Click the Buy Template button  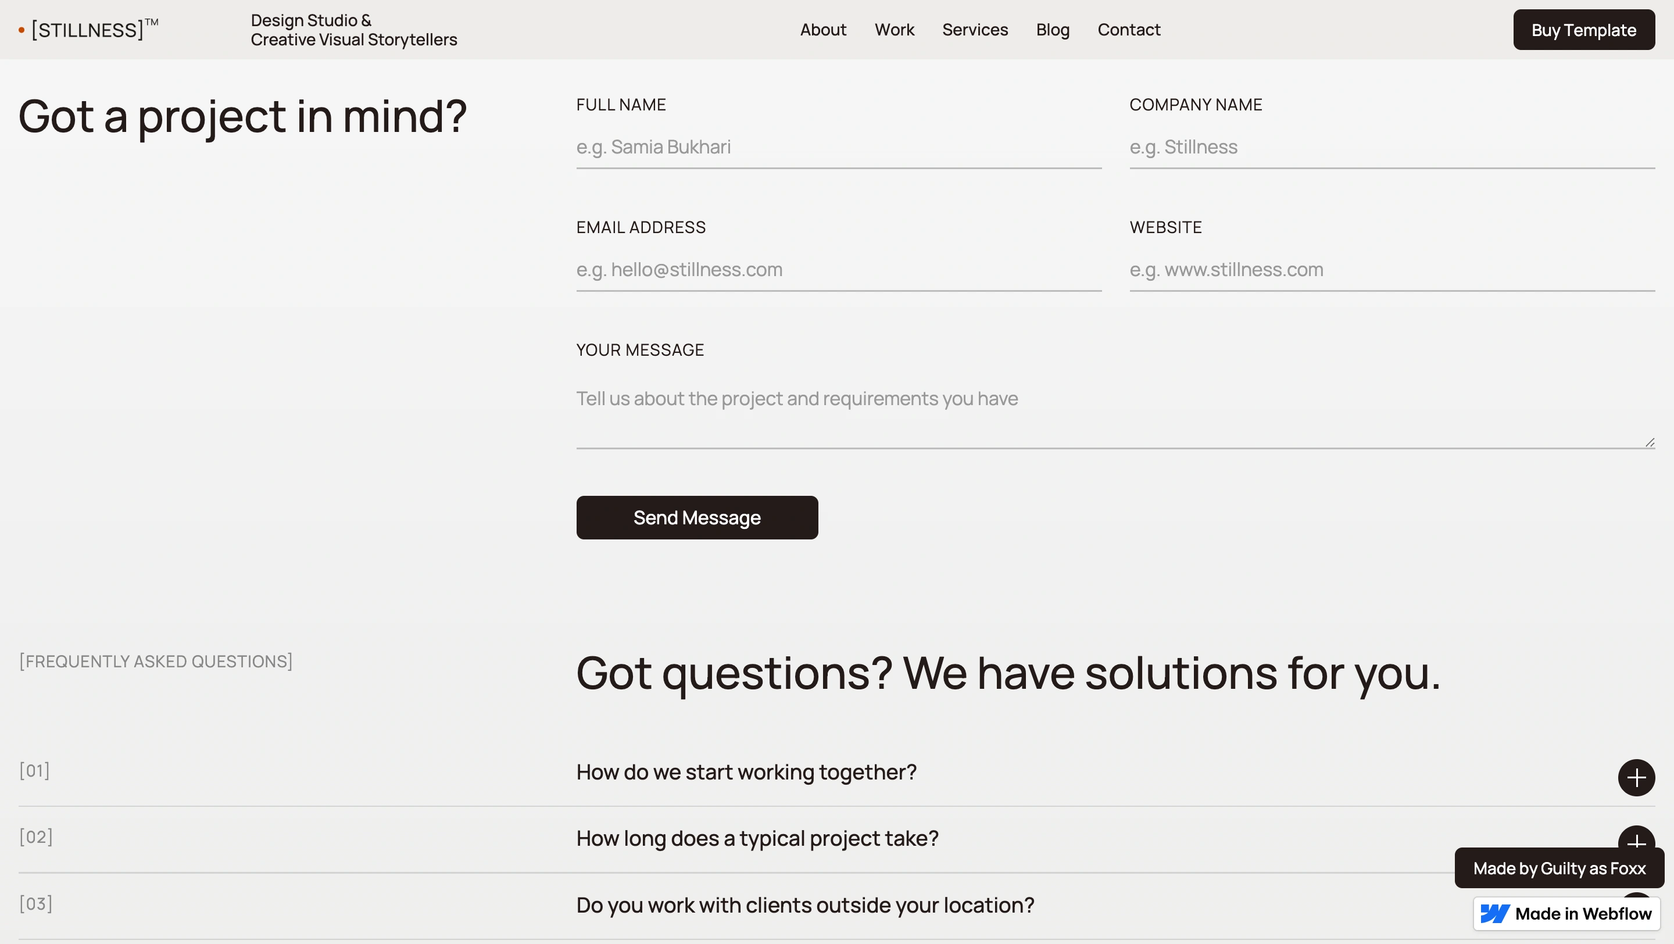pos(1584,30)
